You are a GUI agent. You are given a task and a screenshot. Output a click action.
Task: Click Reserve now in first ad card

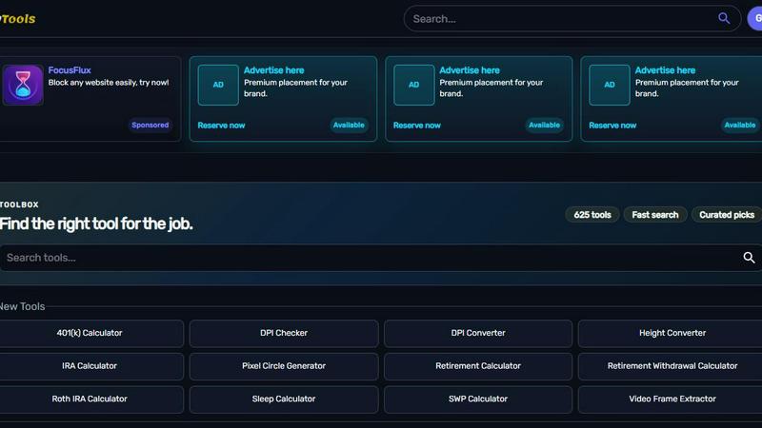[x=221, y=126]
